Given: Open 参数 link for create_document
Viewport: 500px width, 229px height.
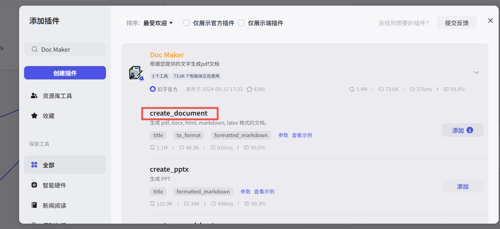Looking at the screenshot, I should [x=283, y=135].
